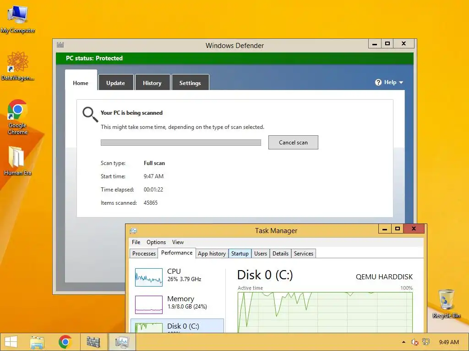The image size is (469, 351).
Task: Switch to Details tab
Action: [281, 253]
